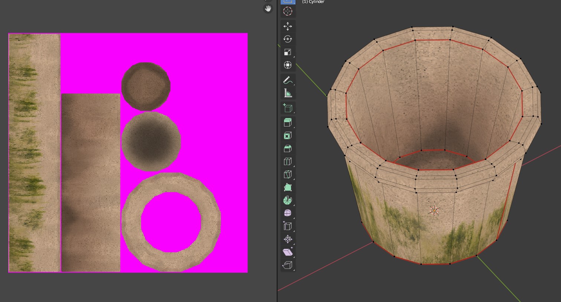561x302 pixels.
Task: Click the hand pan icon in UV editor
Action: [x=268, y=9]
